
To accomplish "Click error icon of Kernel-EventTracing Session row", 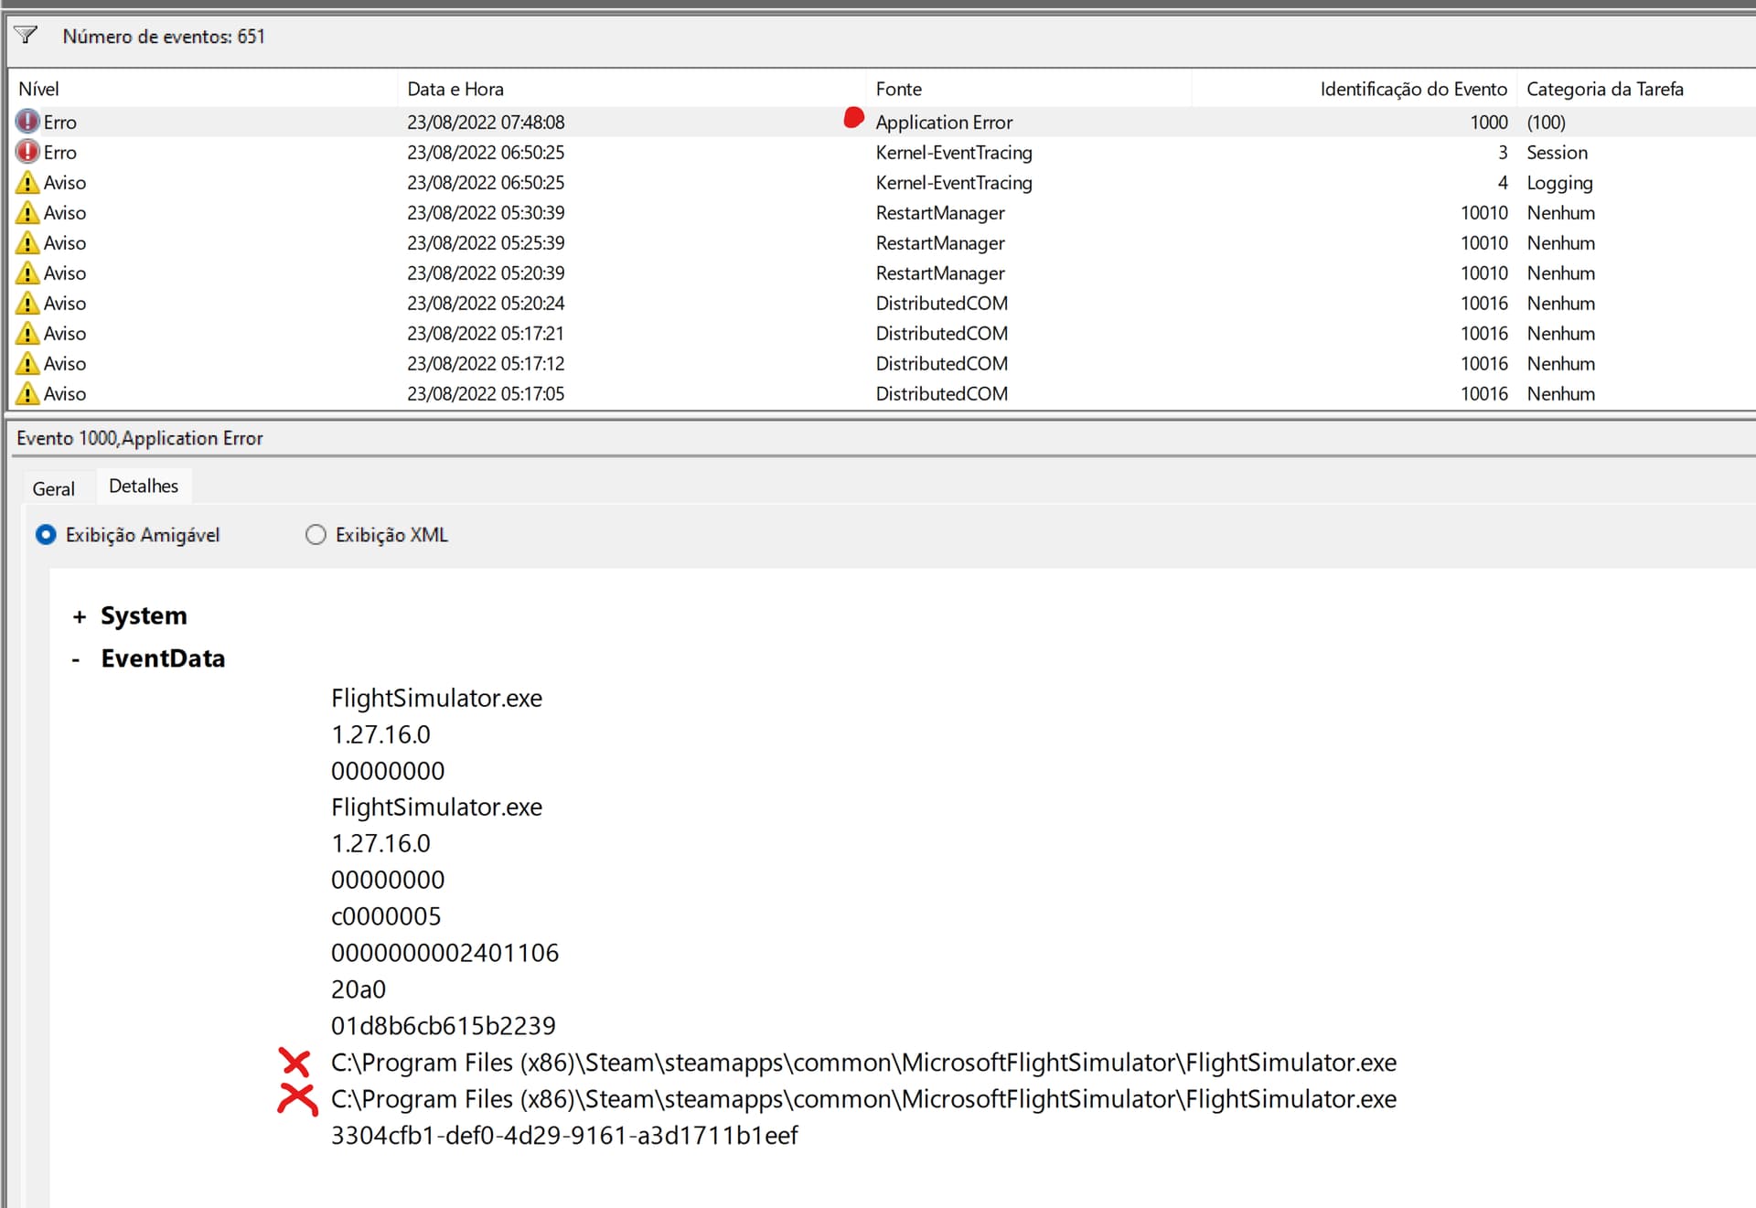I will [x=27, y=152].
